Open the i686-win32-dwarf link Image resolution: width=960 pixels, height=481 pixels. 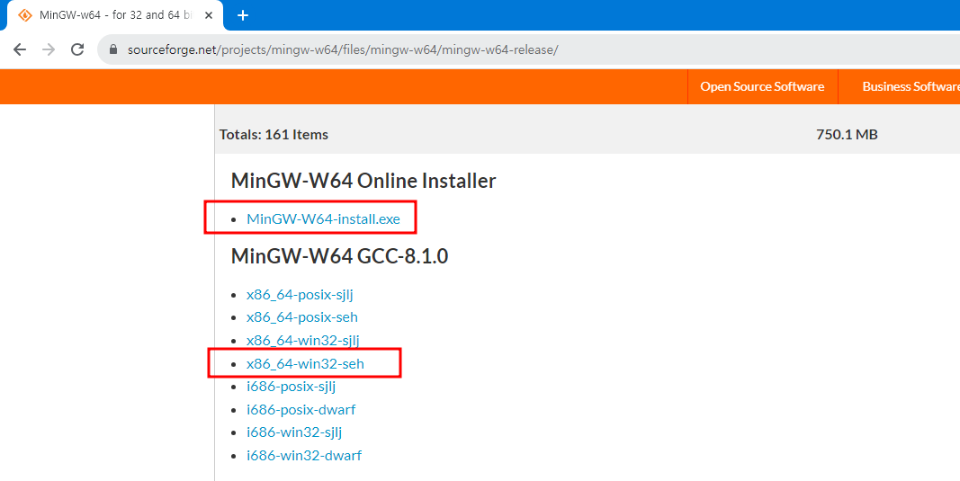point(304,455)
